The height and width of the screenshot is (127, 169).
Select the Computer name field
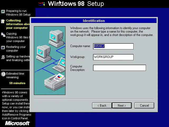pos(113,46)
